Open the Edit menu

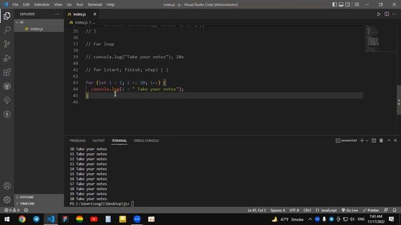click(x=26, y=4)
